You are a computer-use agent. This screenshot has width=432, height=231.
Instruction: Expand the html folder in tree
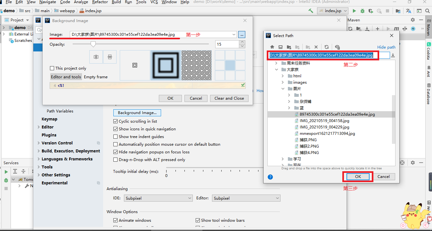click(282, 76)
